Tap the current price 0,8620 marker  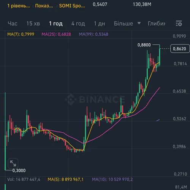coord(180,49)
